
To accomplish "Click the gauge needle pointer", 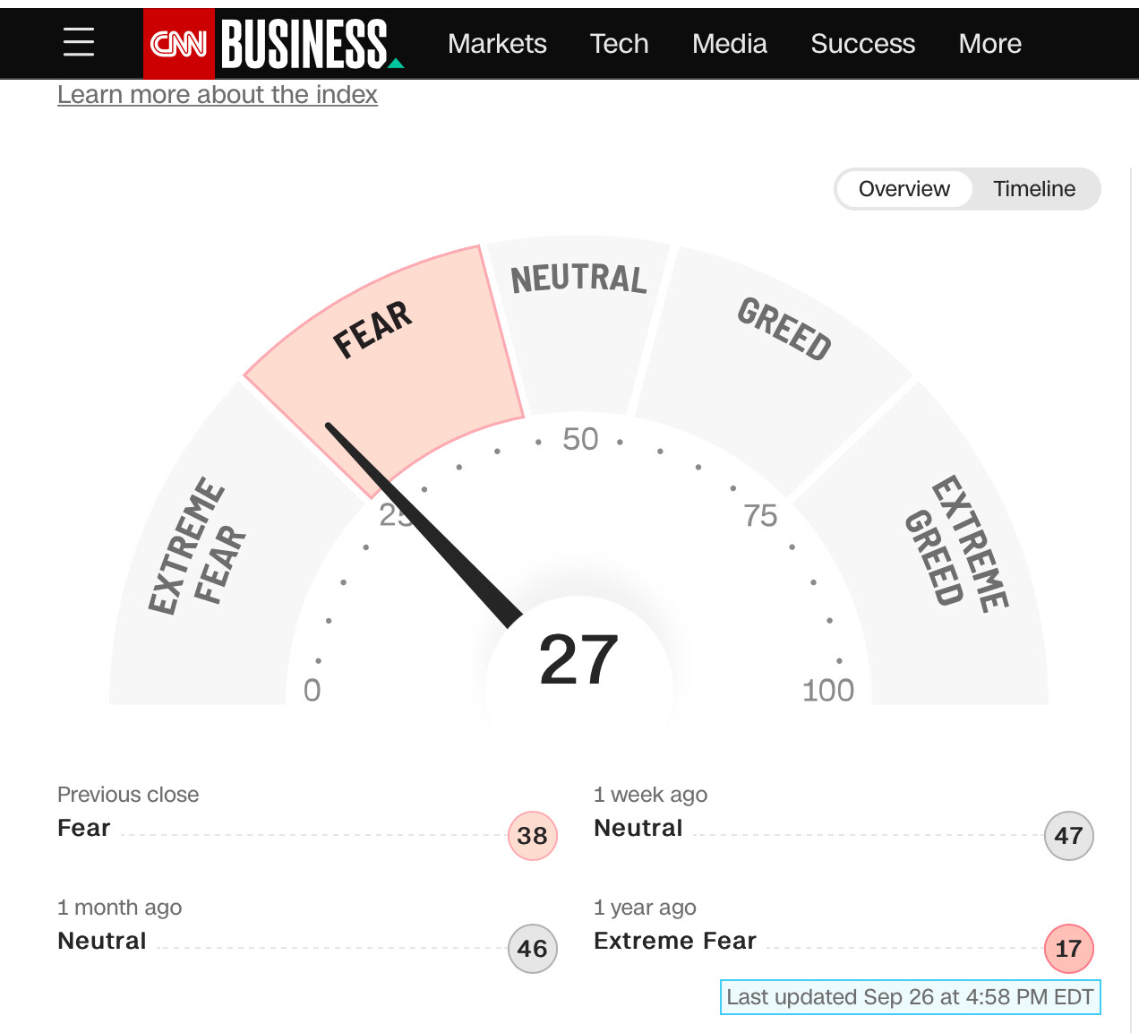I will tap(423, 525).
